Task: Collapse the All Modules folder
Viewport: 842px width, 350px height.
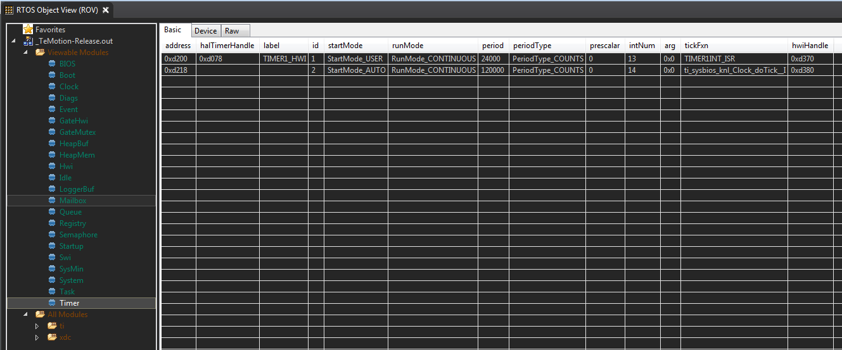Action: (x=25, y=315)
